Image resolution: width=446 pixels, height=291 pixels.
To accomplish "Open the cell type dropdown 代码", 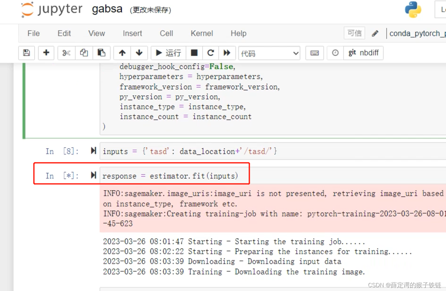I will (x=269, y=53).
